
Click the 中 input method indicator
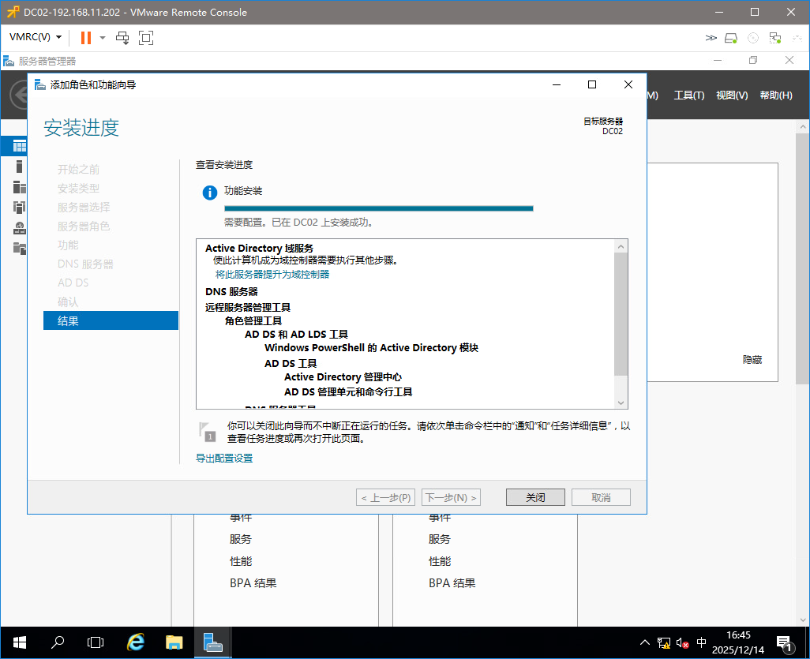point(701,642)
